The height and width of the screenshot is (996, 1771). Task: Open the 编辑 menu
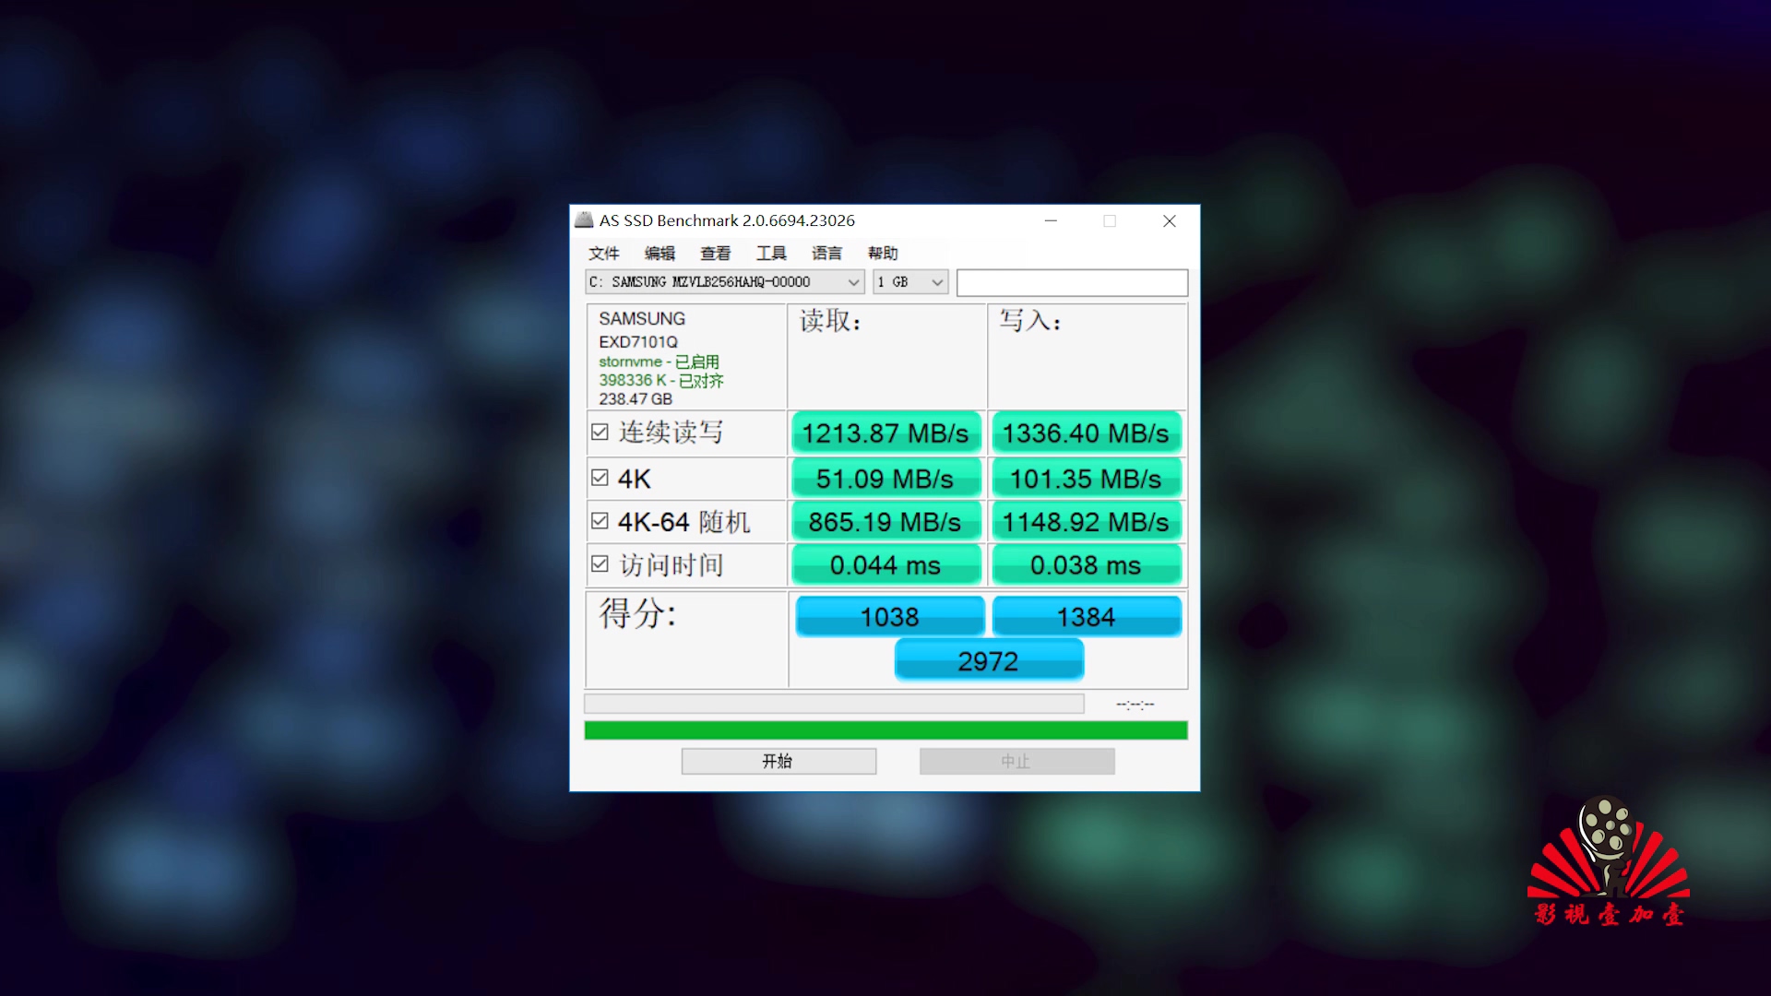click(x=660, y=254)
